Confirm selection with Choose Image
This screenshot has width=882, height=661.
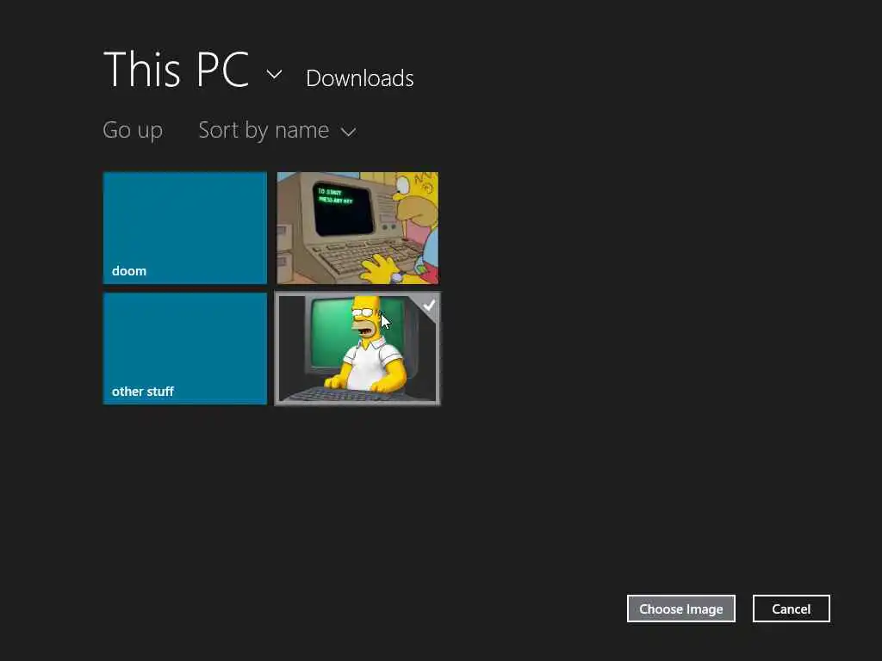pos(681,608)
